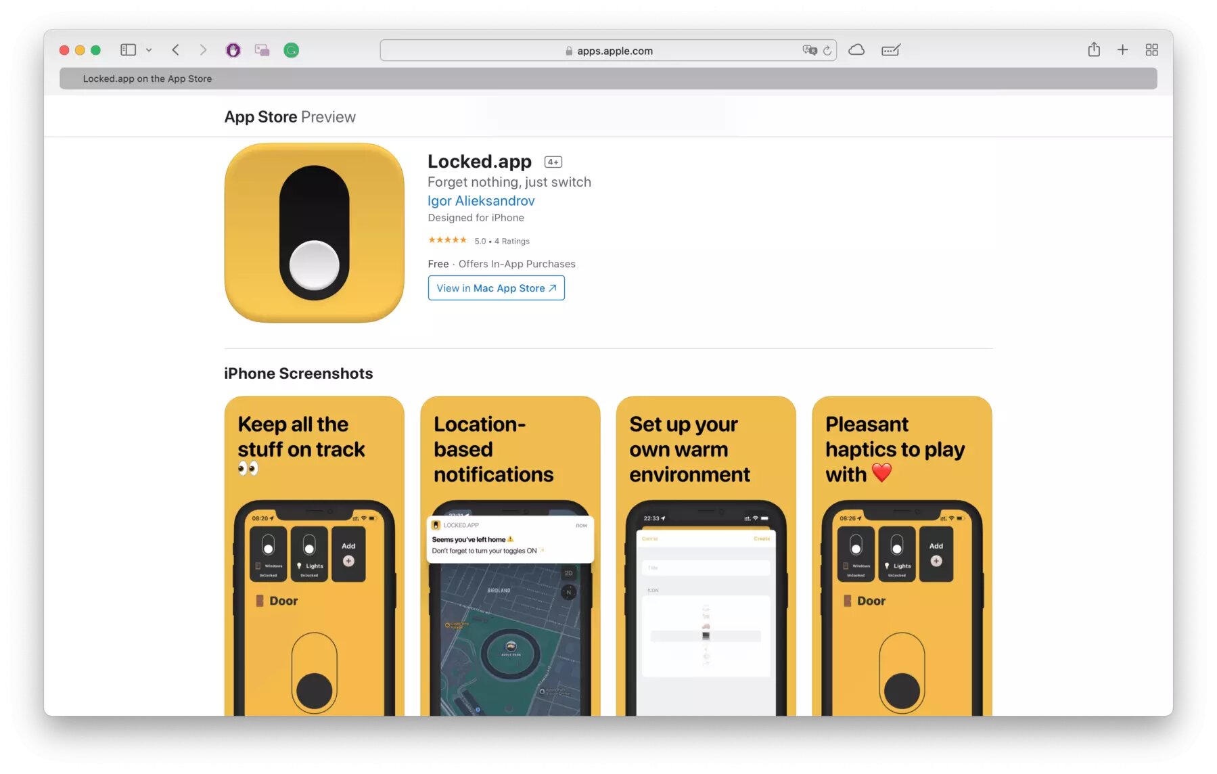Image resolution: width=1217 pixels, height=774 pixels.
Task: Toggle the Safari sidebar icon
Action: [x=128, y=50]
